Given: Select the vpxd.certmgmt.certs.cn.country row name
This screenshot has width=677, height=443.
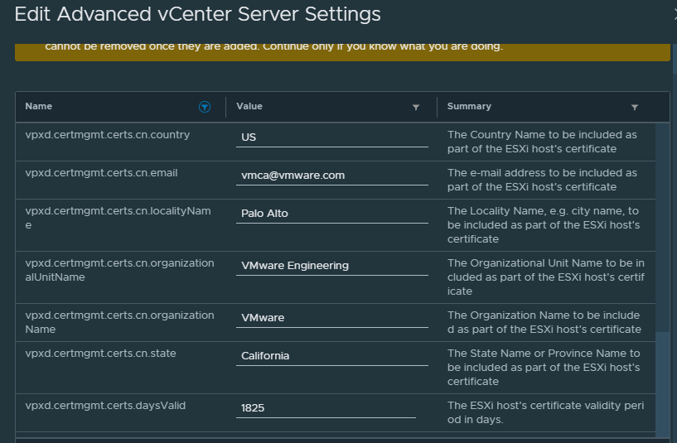Looking at the screenshot, I should pos(108,135).
